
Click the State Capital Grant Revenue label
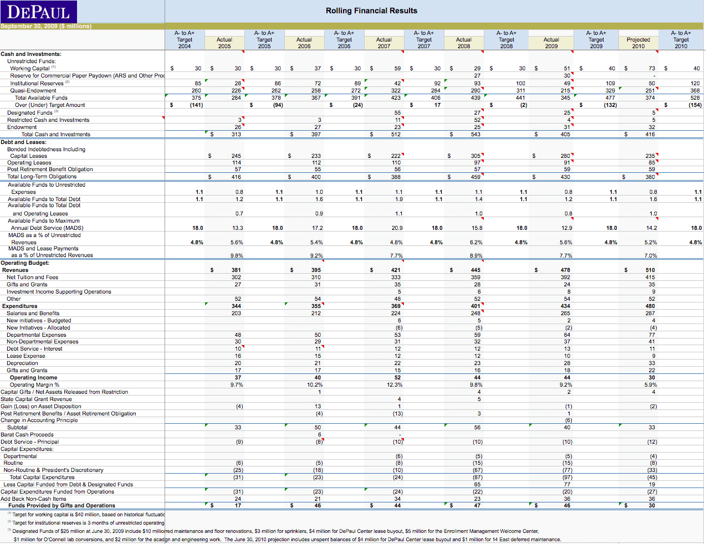coord(37,399)
